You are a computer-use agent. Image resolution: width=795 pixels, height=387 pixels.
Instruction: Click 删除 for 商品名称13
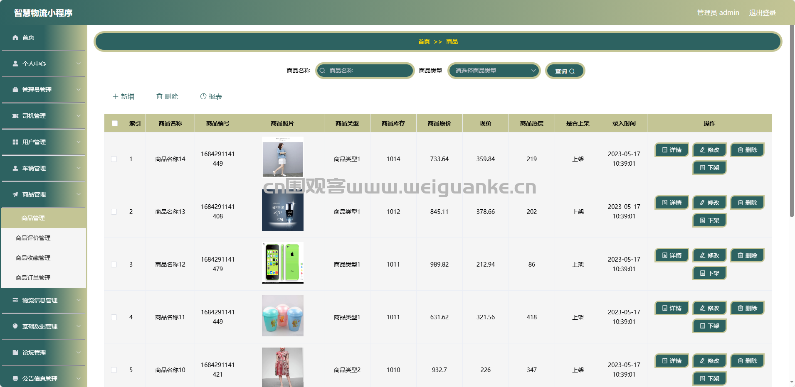(x=747, y=203)
